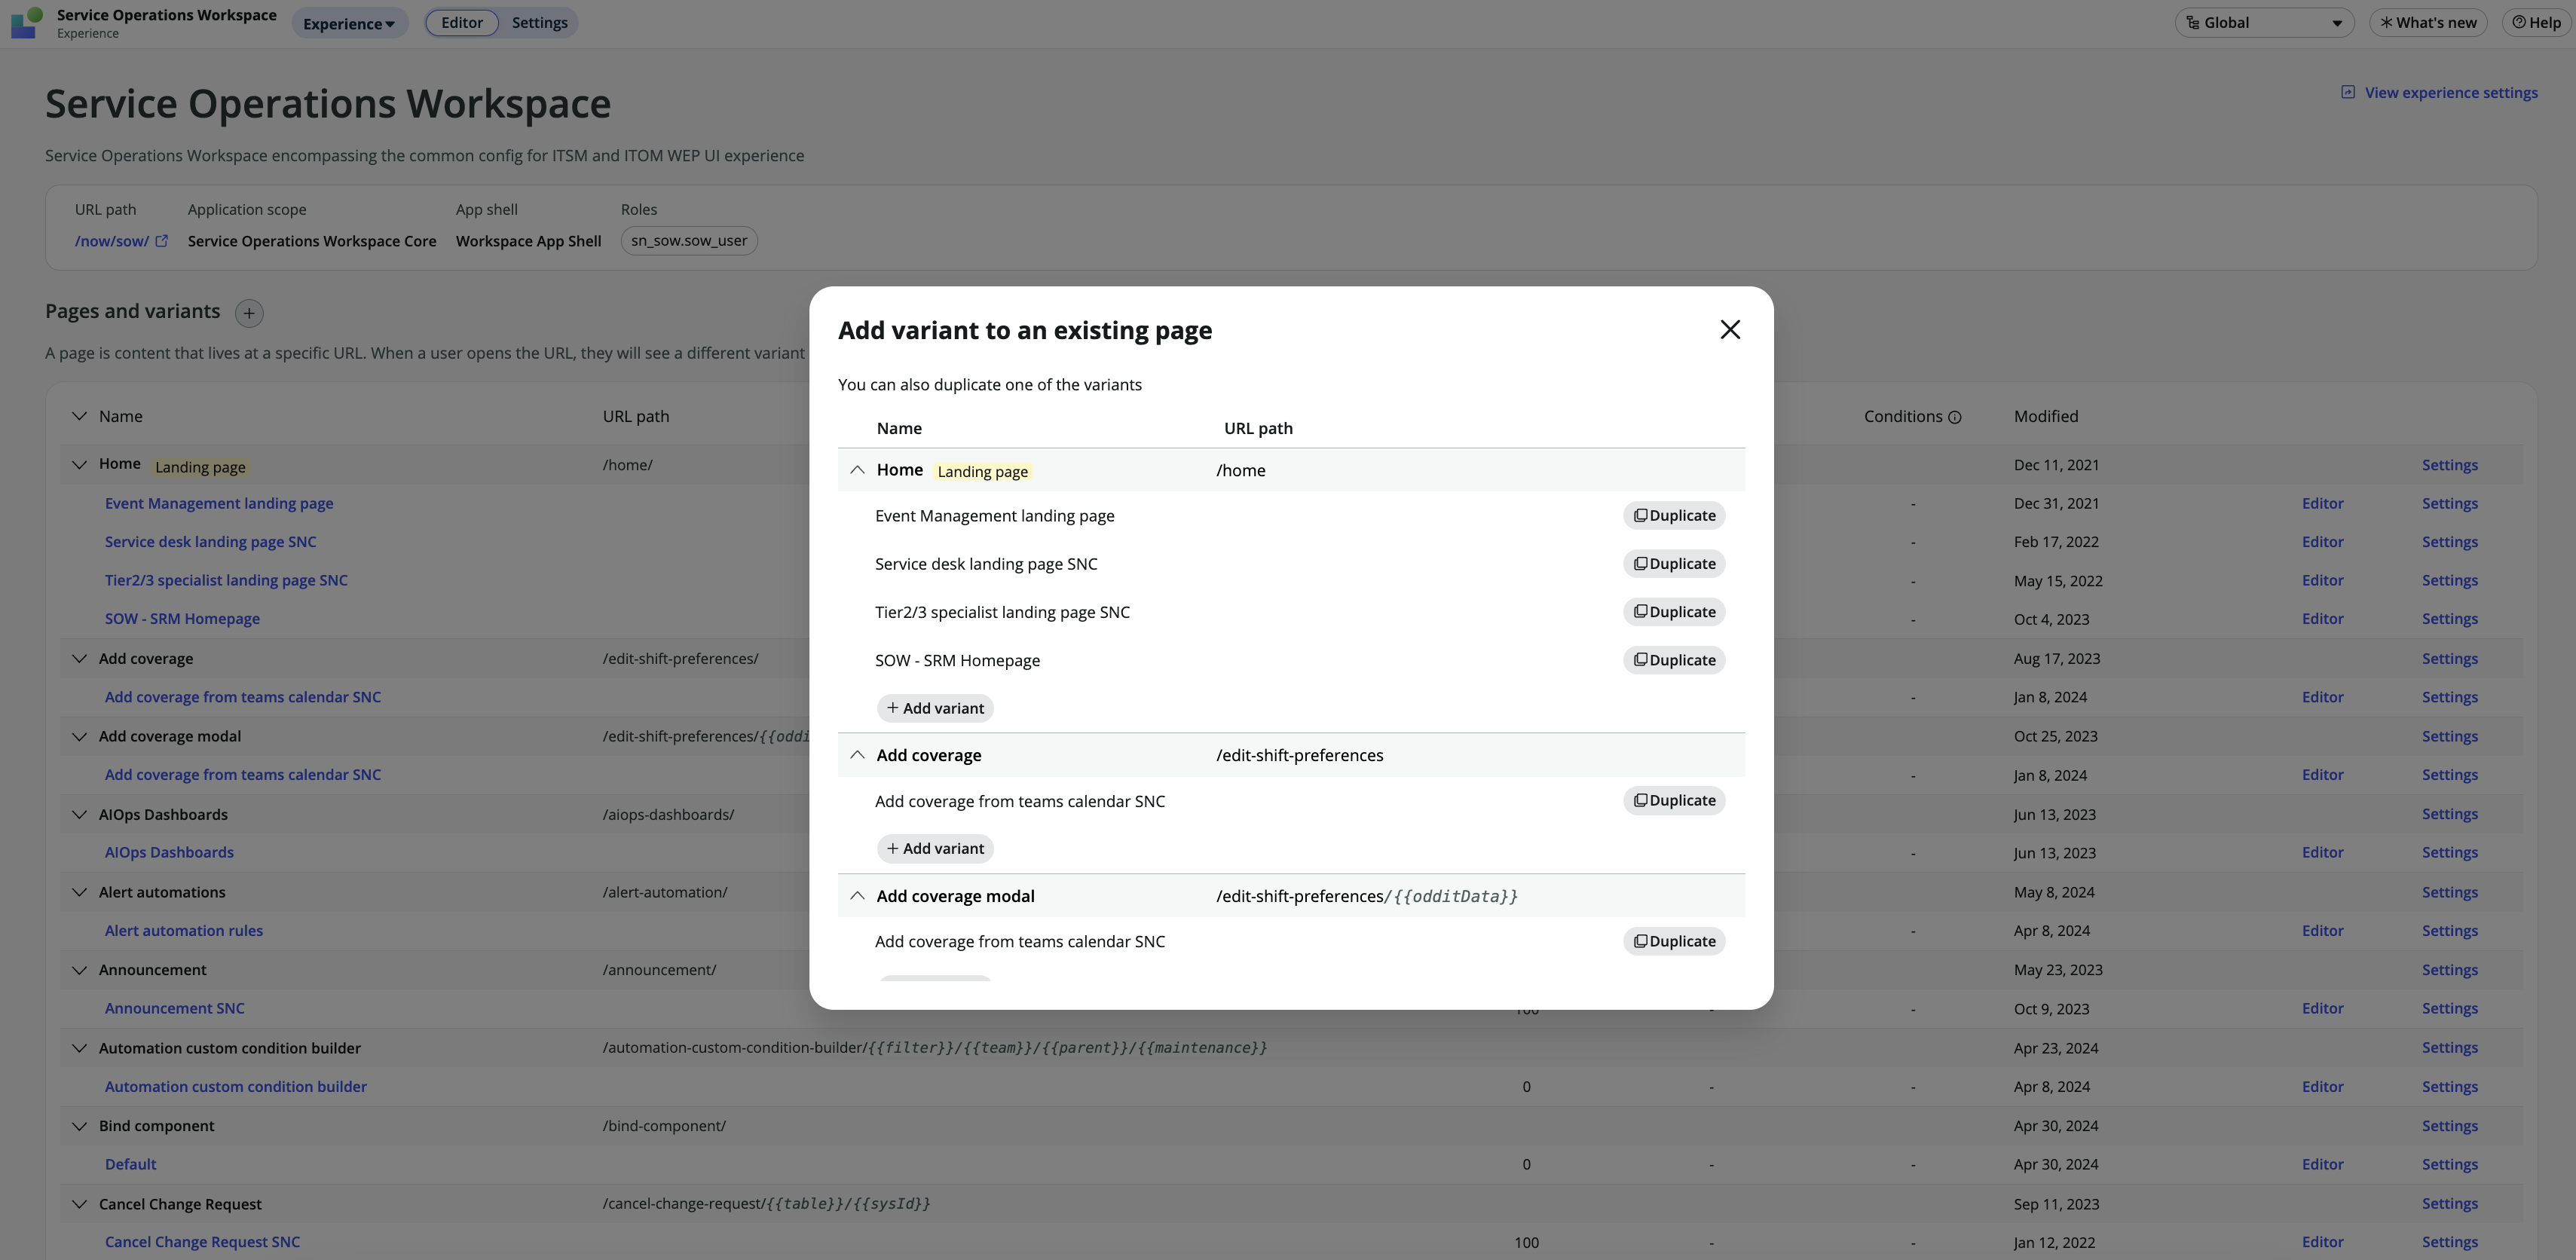The image size is (2576, 1260).
Task: Open Cancel Change Request SNC variant link
Action: coord(202,1243)
